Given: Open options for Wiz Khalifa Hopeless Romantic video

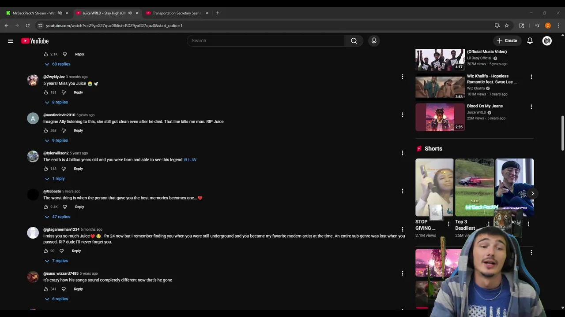Looking at the screenshot, I should [531, 77].
